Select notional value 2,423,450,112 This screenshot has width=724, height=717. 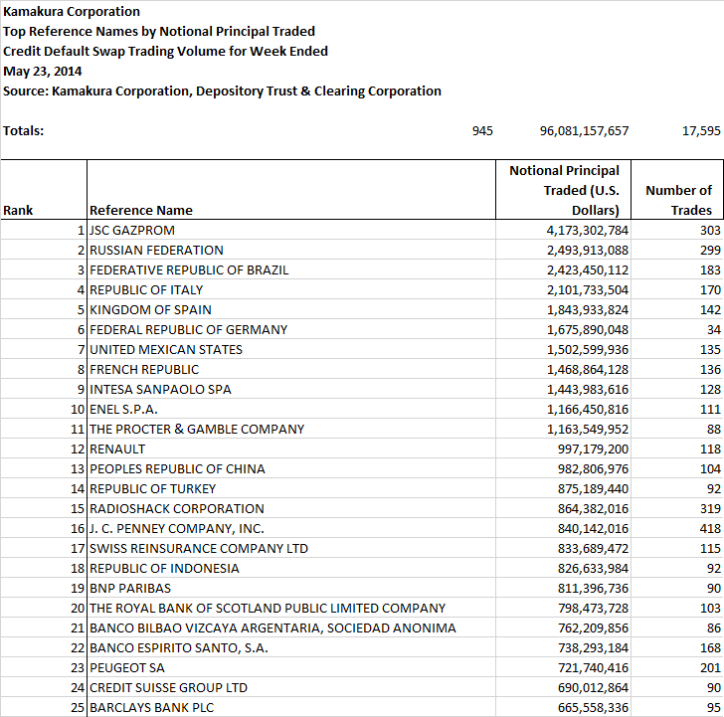point(563,269)
